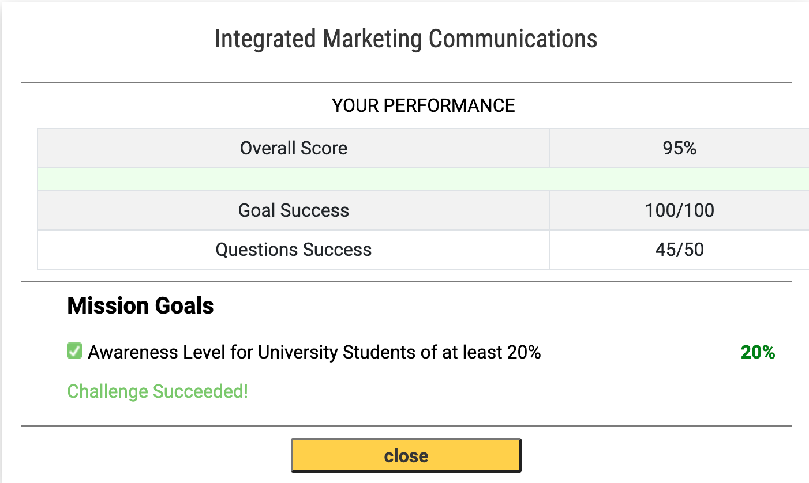809x483 pixels.
Task: Click the Awareness Level for University Students text
Action: tap(314, 352)
